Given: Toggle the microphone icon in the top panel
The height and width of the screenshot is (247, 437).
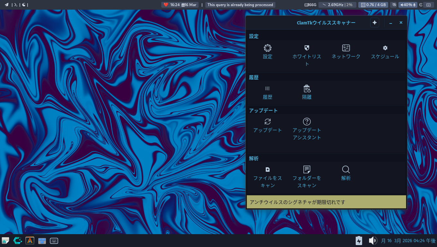Looking at the screenshot, I should click(x=414, y=5).
